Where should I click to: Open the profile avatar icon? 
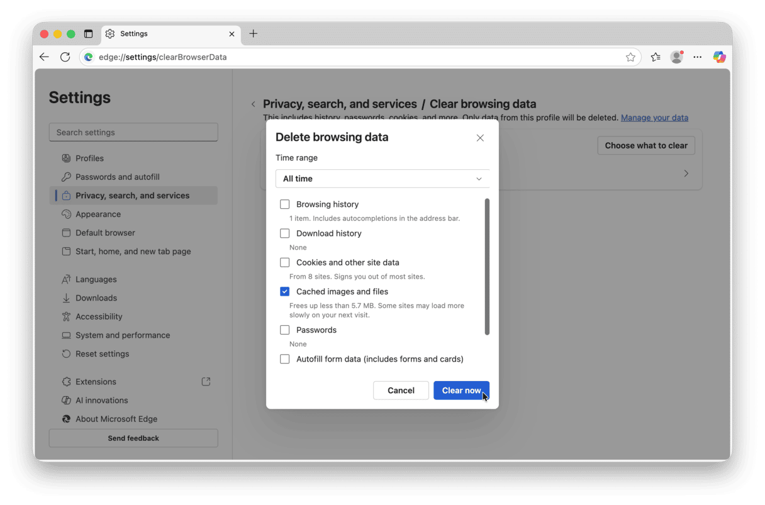pos(677,57)
